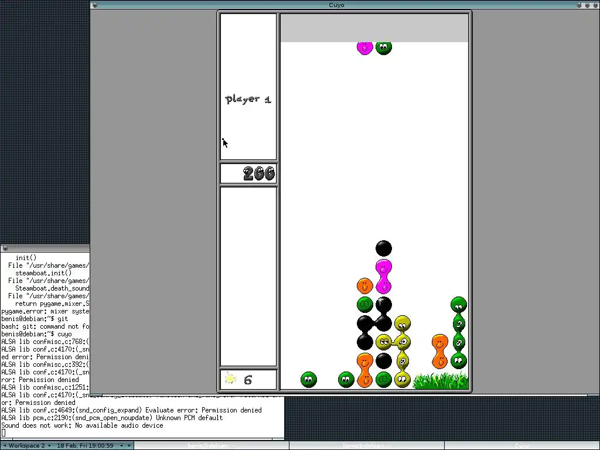Click the green blob on the floor under that black ball
The width and height of the screenshot is (600, 450).
coord(383,380)
